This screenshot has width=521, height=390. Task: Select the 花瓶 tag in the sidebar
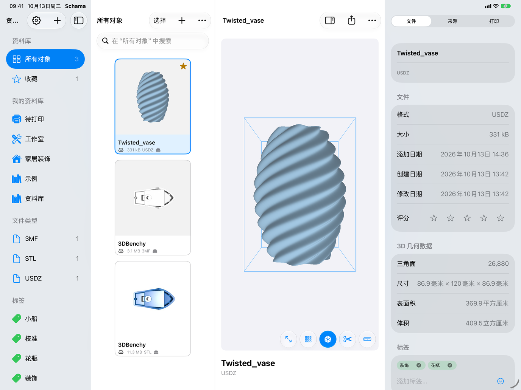(45, 358)
